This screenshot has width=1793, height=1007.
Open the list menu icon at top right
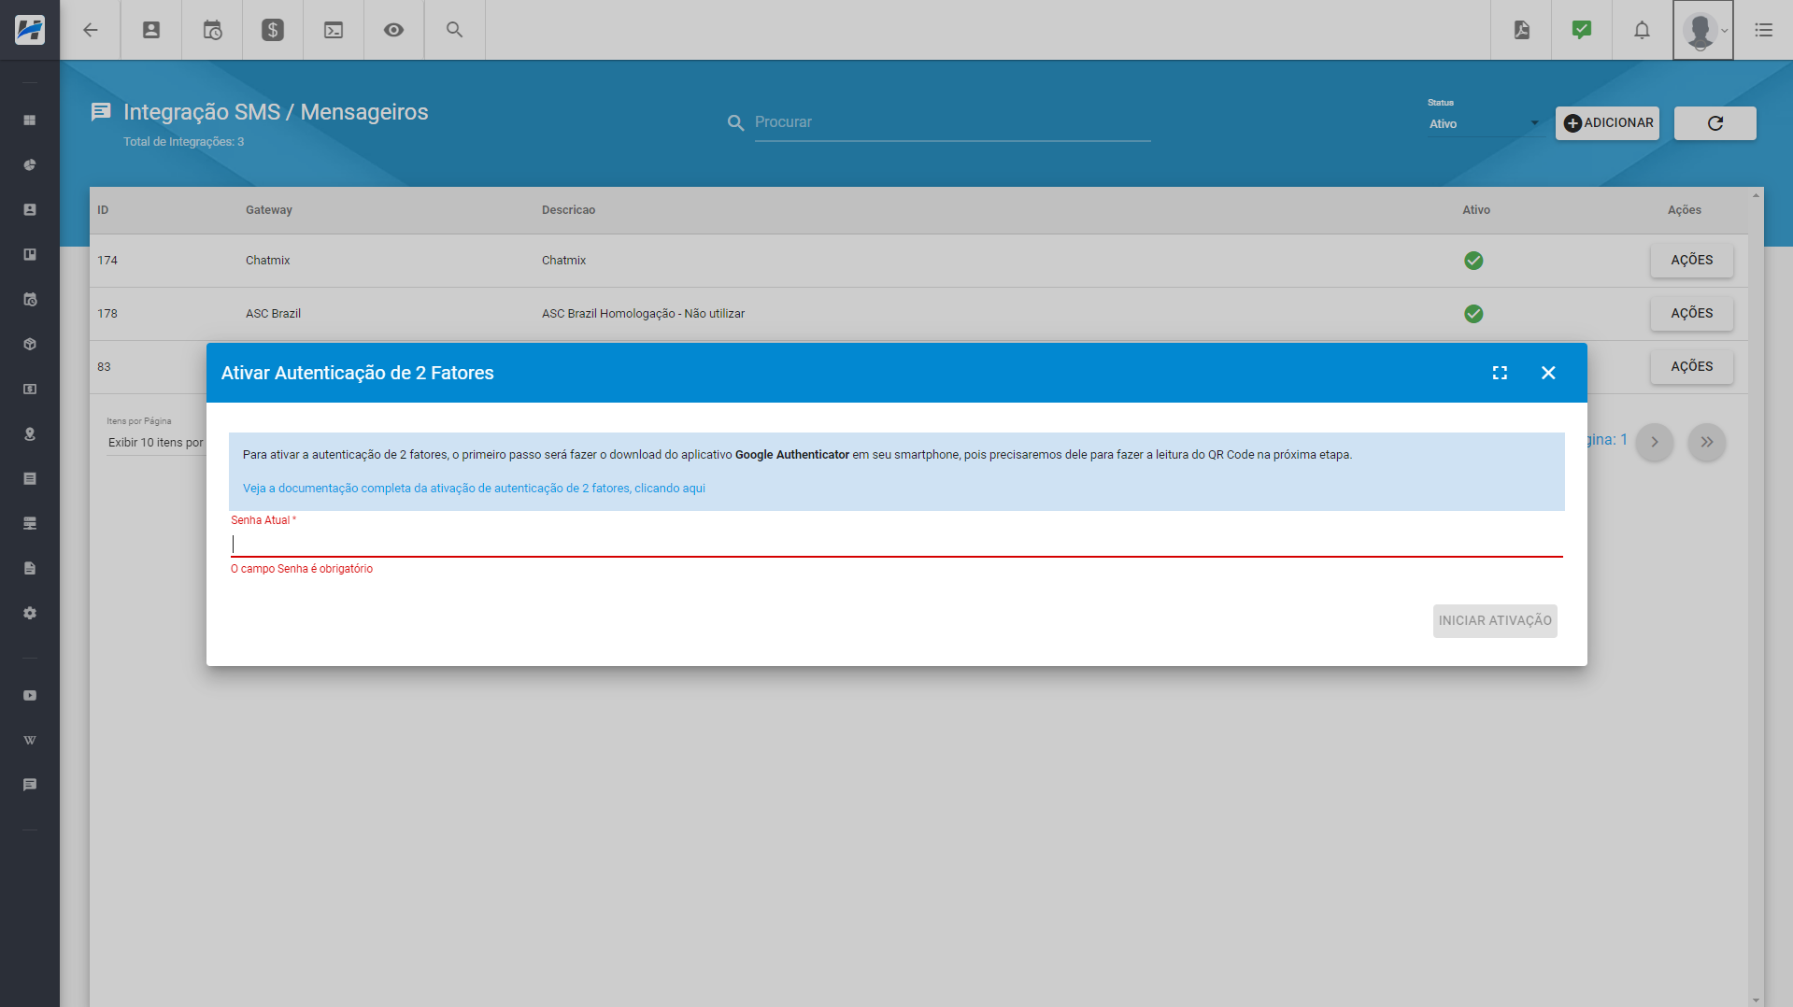click(x=1763, y=30)
